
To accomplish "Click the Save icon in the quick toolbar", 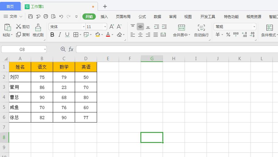I will click(x=31, y=16).
